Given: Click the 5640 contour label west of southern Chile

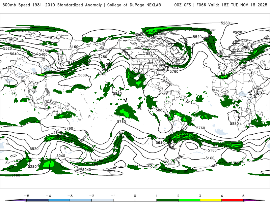Looking at the screenshot, I should 160,142.
